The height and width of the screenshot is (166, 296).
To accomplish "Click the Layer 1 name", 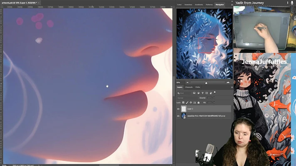I will point(190,109).
